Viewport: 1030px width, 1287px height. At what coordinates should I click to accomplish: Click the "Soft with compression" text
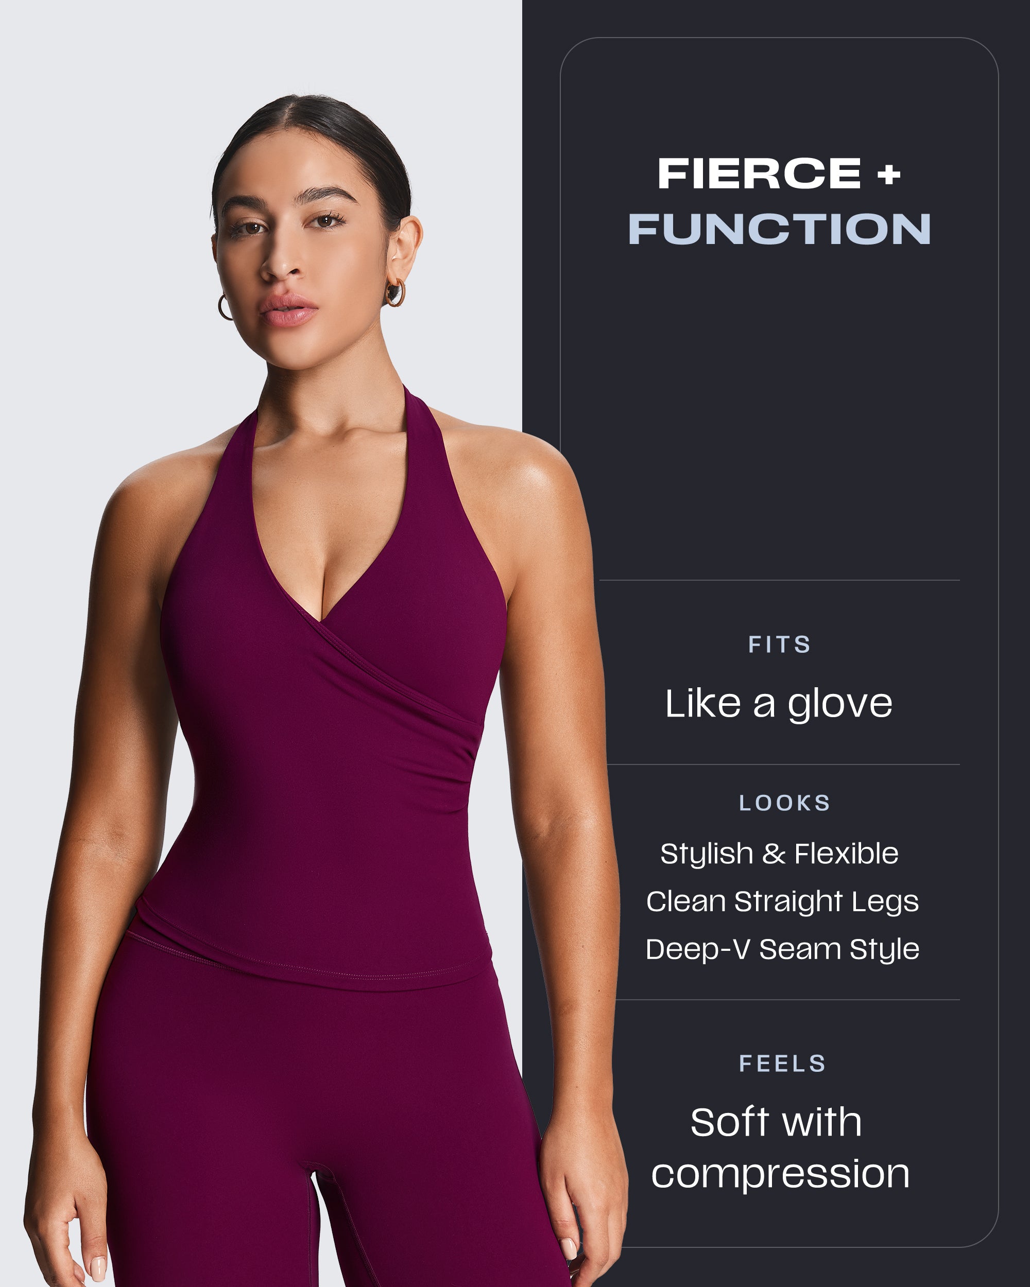[780, 1148]
